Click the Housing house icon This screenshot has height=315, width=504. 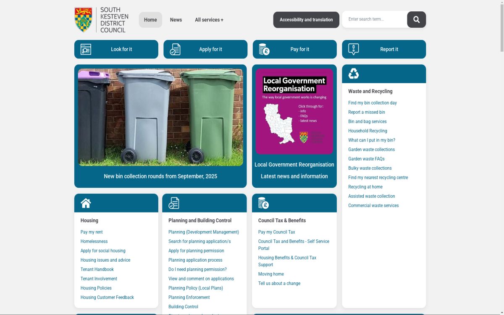coord(86,203)
